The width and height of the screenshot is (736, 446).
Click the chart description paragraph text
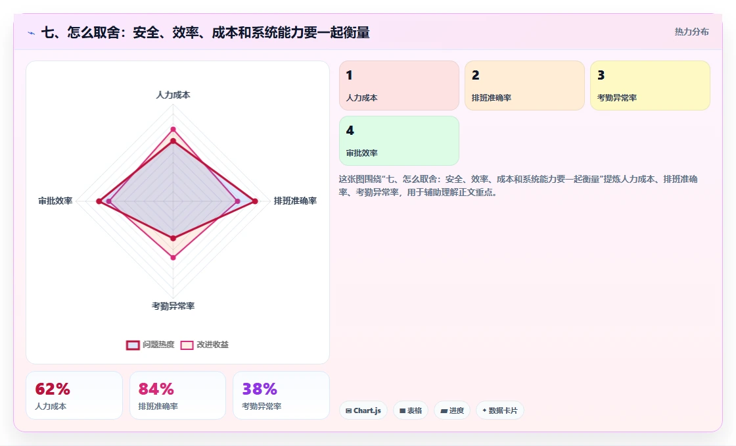pos(518,186)
